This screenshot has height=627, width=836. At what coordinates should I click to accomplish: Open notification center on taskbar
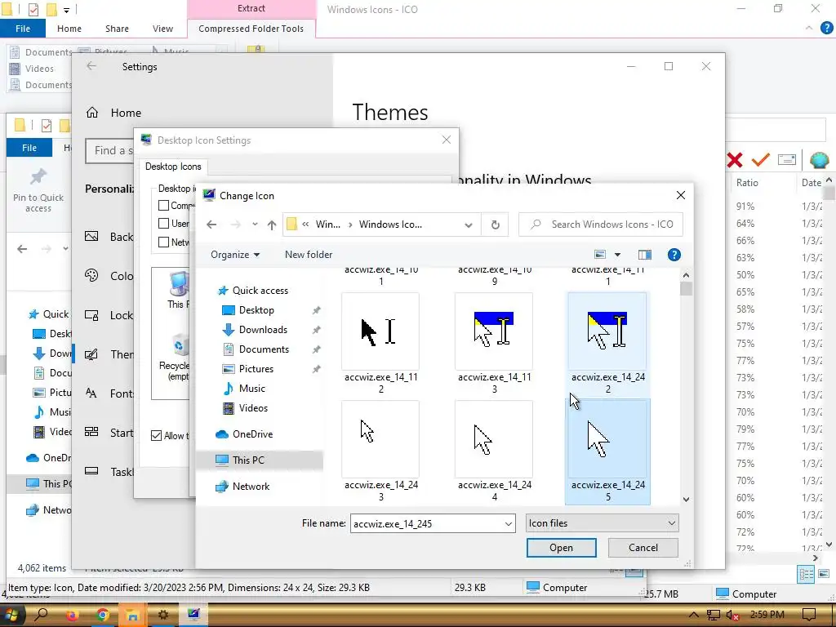click(x=809, y=615)
